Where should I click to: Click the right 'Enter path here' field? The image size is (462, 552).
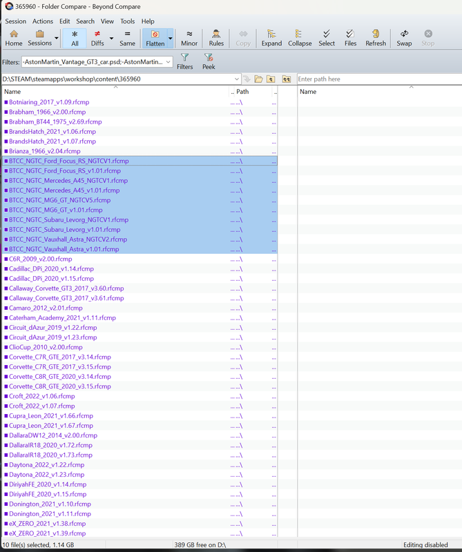[x=379, y=79]
